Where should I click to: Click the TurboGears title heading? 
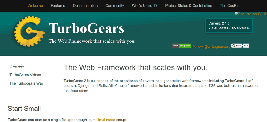click(86, 28)
